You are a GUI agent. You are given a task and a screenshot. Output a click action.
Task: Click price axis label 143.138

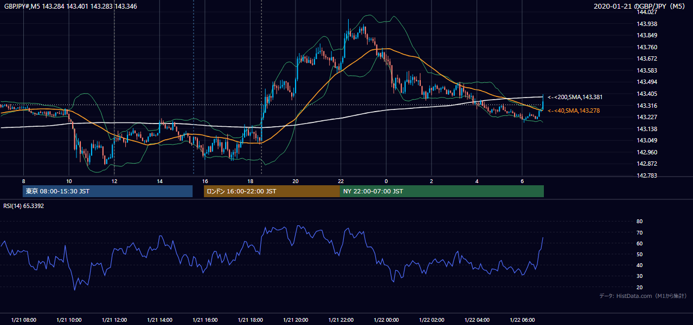pos(647,129)
